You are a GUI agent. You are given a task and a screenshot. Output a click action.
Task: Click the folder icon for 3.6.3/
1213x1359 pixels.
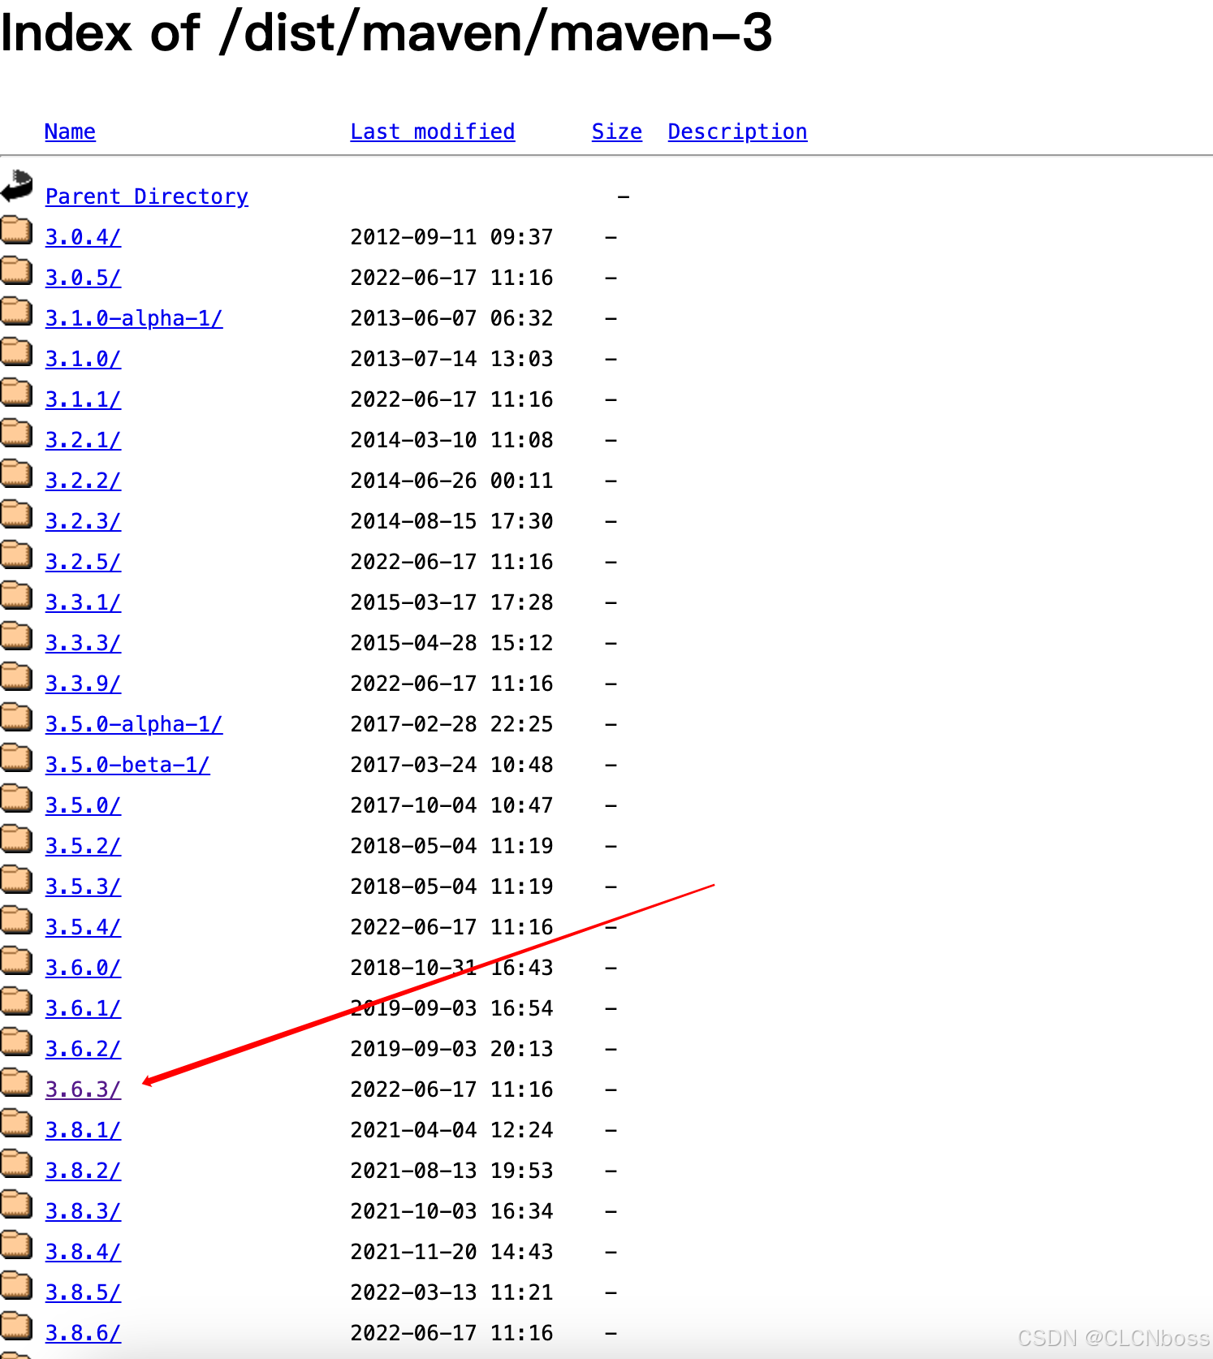pyautogui.click(x=16, y=1083)
